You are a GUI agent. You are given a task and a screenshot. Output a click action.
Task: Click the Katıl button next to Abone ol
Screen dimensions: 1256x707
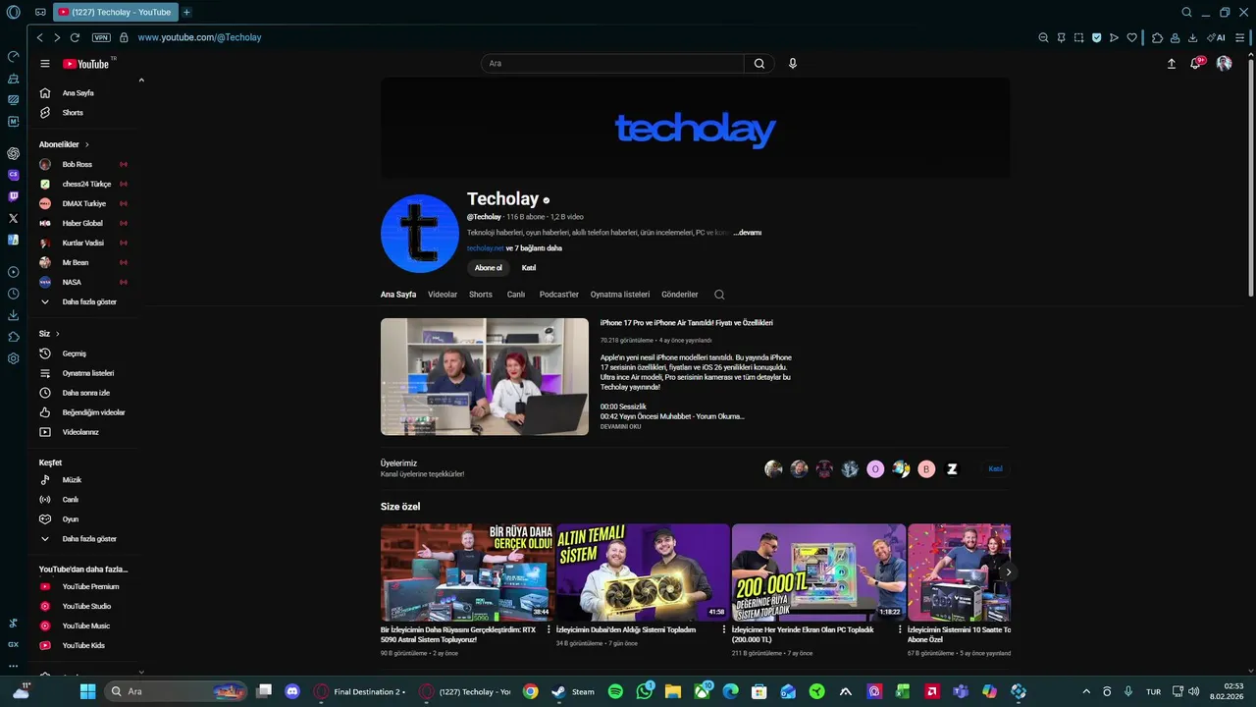click(529, 268)
